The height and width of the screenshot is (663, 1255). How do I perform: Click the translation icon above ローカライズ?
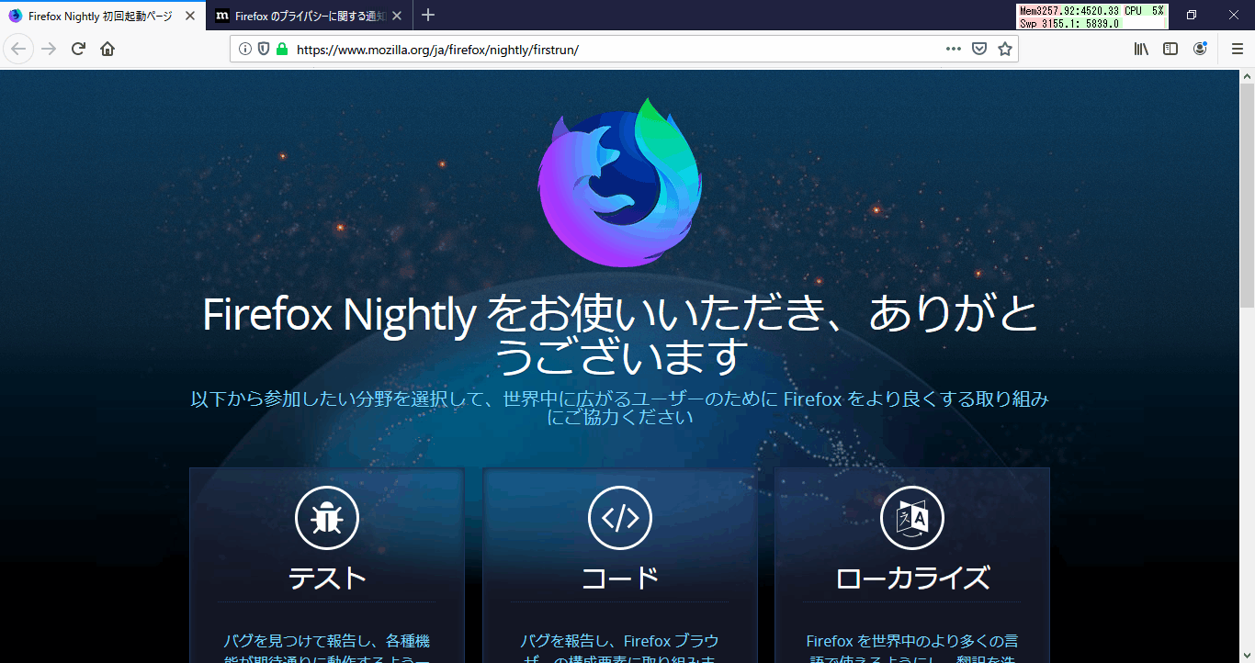coord(912,519)
